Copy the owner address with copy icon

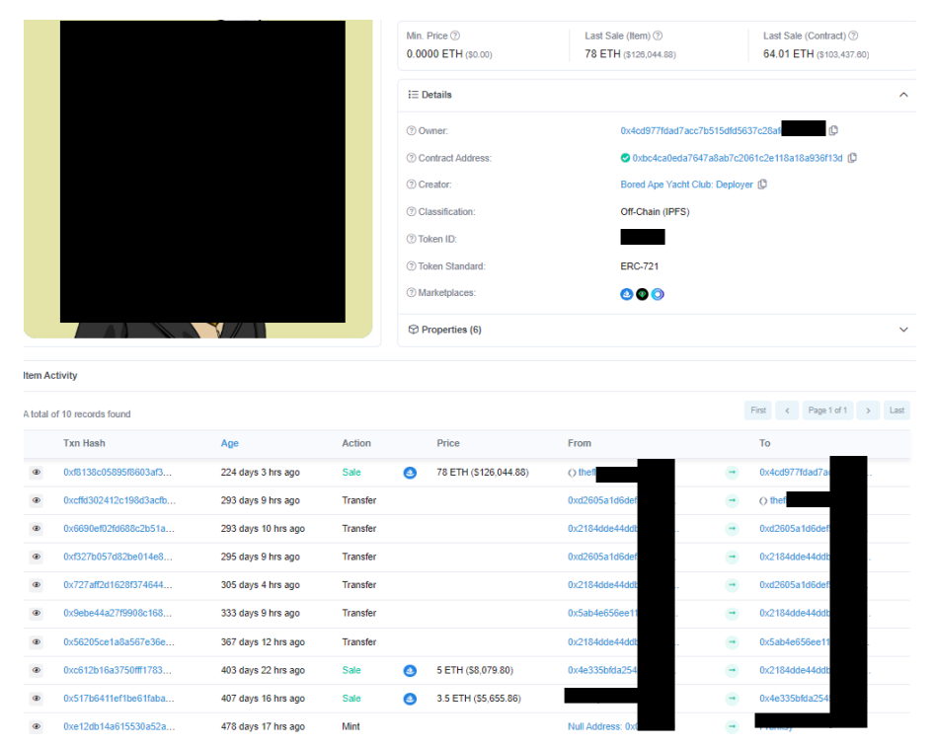point(833,130)
